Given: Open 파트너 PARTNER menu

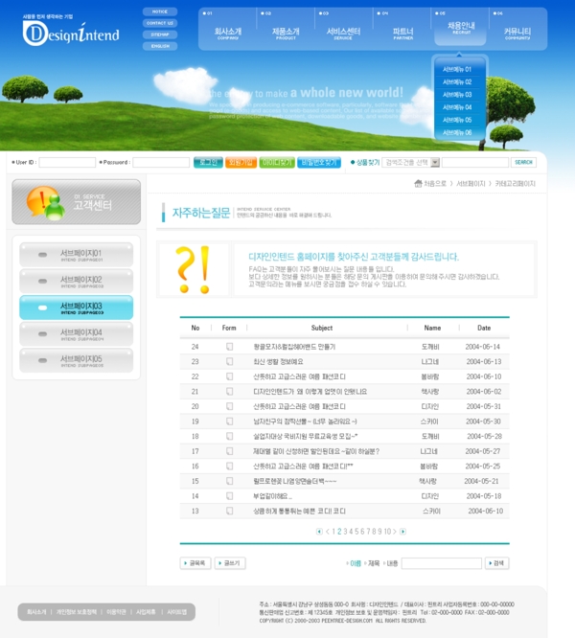Looking at the screenshot, I should (402, 33).
